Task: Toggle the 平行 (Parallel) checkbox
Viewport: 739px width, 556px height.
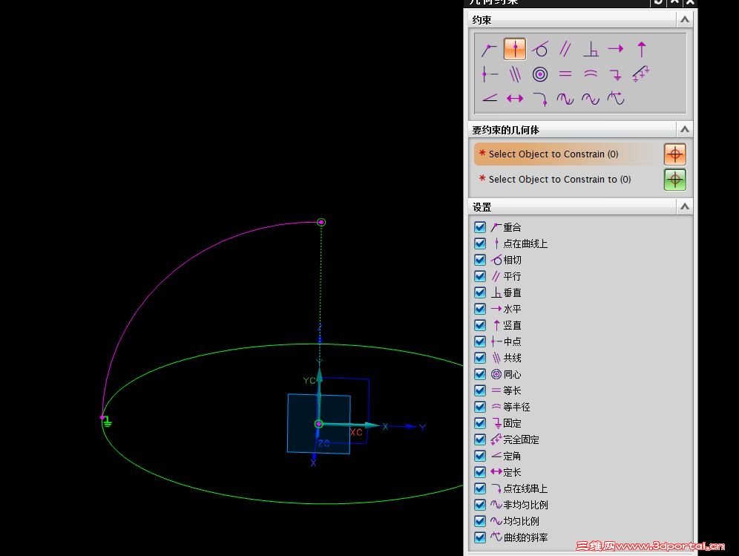Action: coord(480,276)
